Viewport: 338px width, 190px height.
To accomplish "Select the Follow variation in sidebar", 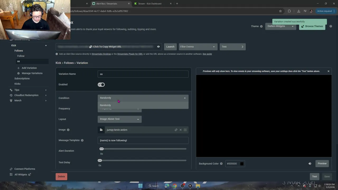I will tap(21, 56).
